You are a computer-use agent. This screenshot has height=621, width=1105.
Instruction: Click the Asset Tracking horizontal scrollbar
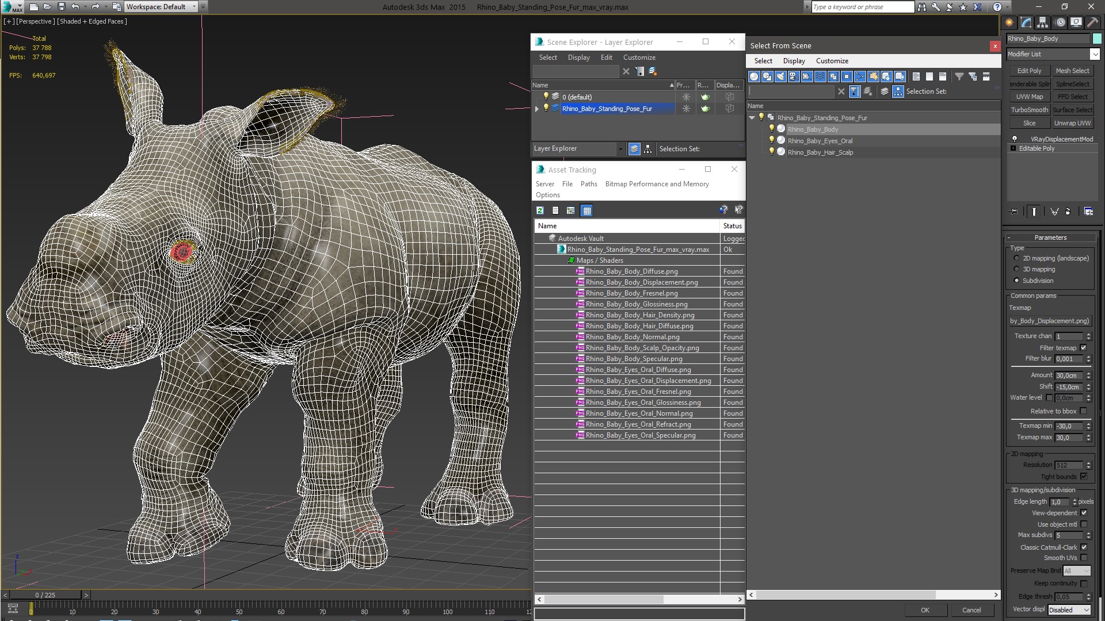point(639,599)
